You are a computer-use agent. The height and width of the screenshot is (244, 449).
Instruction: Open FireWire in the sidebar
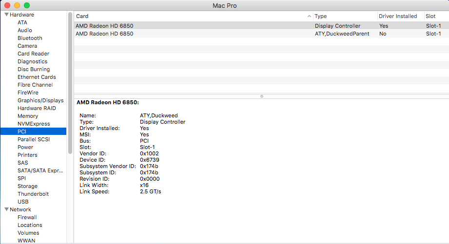pyautogui.click(x=28, y=93)
